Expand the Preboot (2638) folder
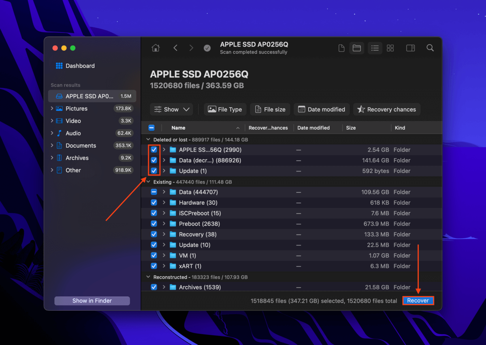Viewport: 486px width, 345px height. pos(164,224)
